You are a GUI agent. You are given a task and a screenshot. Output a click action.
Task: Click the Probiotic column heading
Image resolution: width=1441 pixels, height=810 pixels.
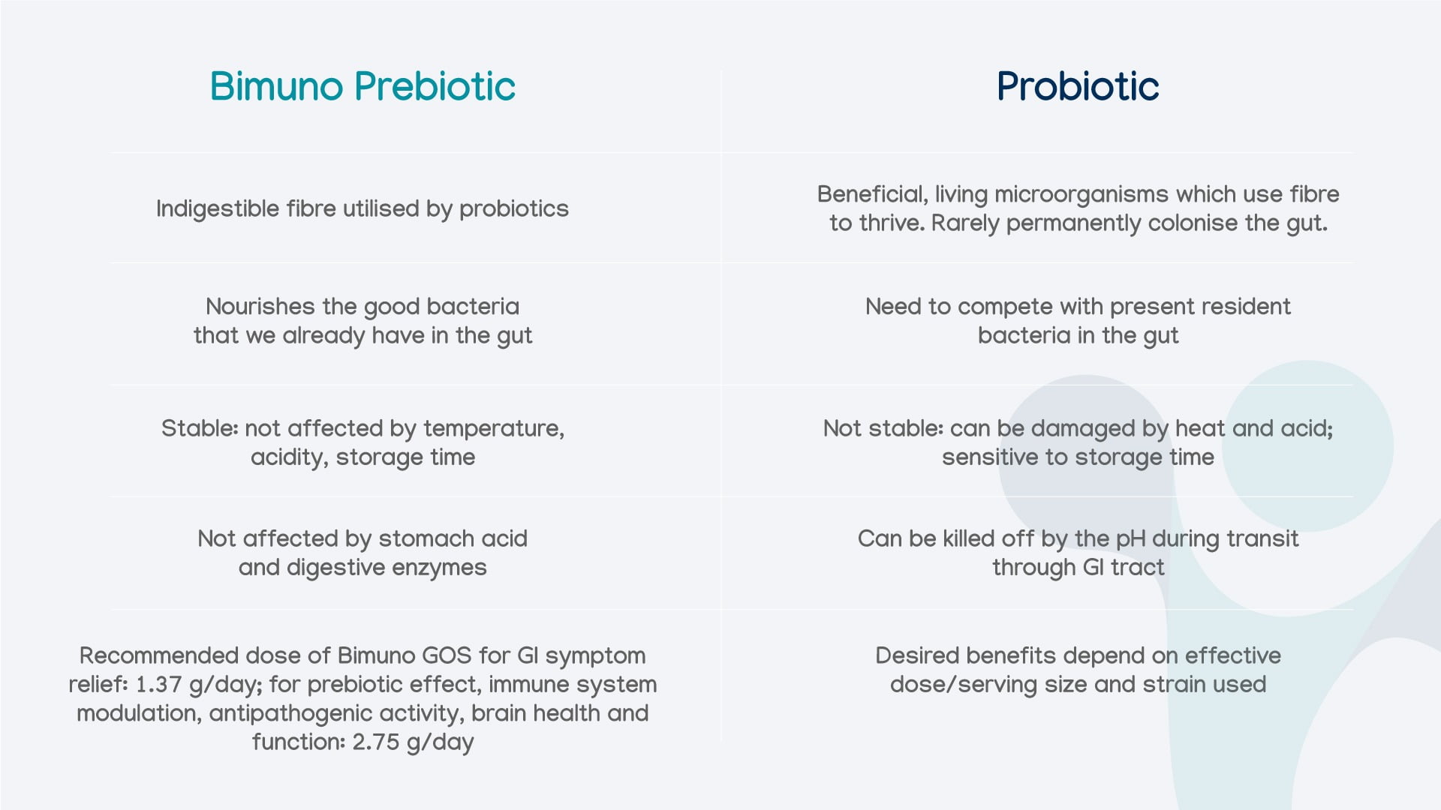[x=1078, y=86]
